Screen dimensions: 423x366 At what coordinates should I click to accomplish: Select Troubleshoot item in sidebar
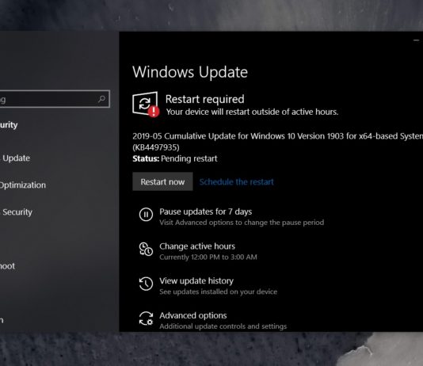[7, 266]
